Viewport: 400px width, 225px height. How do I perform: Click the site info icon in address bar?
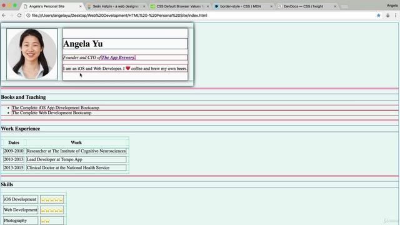pos(28,15)
